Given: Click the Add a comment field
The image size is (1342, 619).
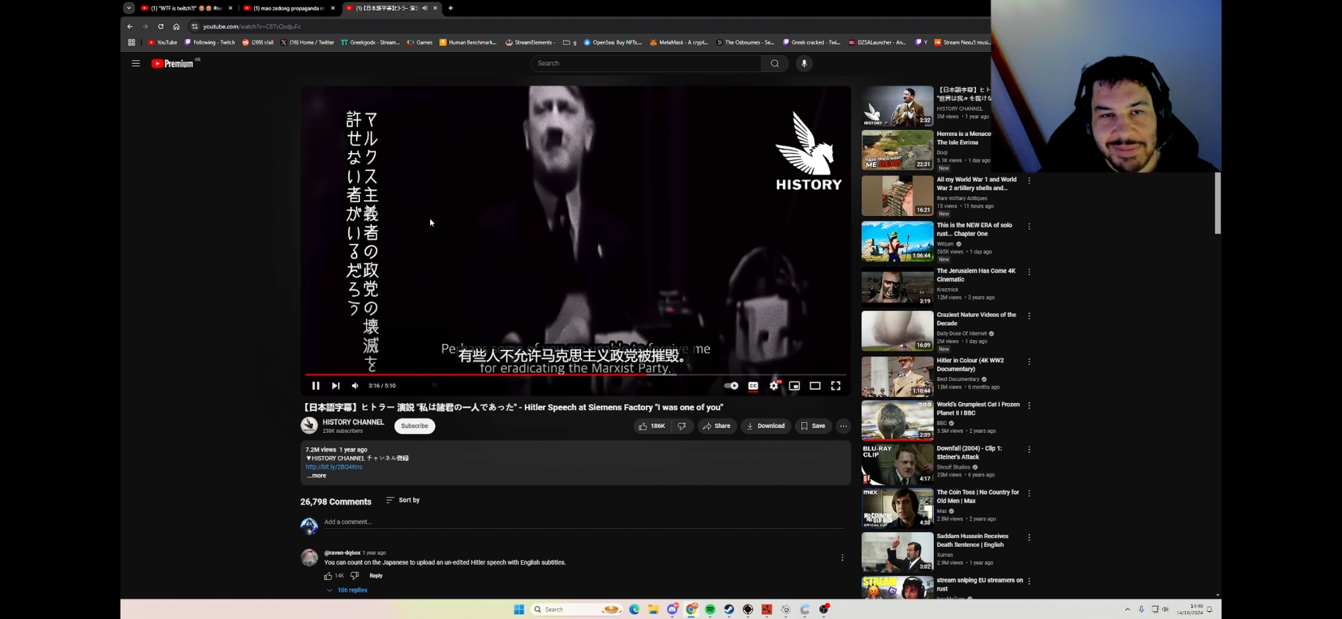Looking at the screenshot, I should pos(584,522).
